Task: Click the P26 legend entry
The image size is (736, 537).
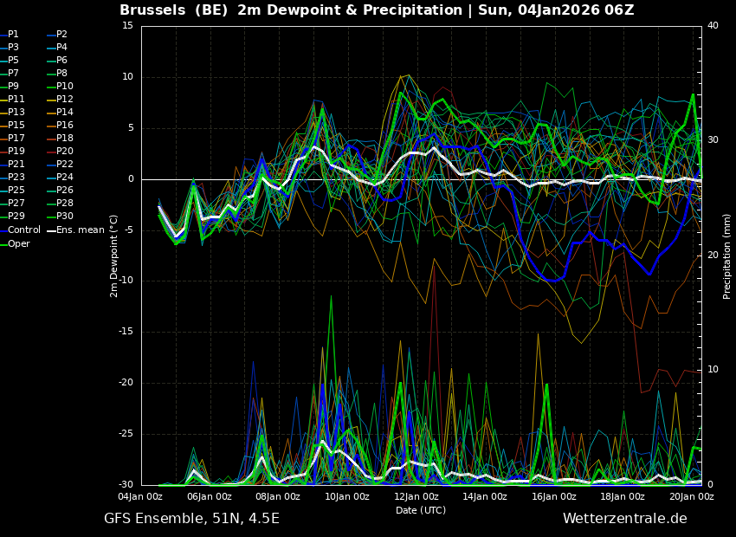Action: coord(61,190)
